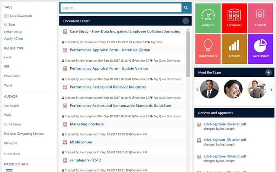Image resolution: width=276 pixels, height=172 pixels.
Task: Filter results by PowerPoint type
Action: [12, 76]
